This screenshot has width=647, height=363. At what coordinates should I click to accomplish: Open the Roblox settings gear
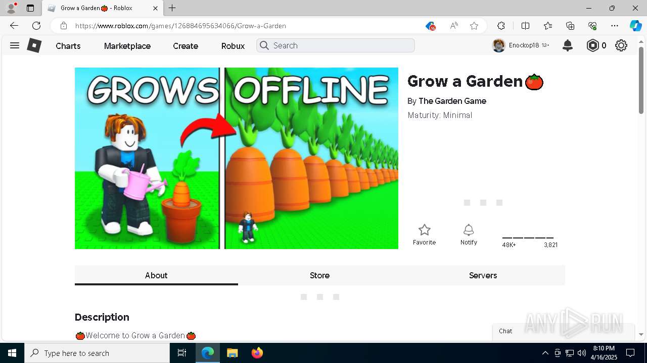621,45
